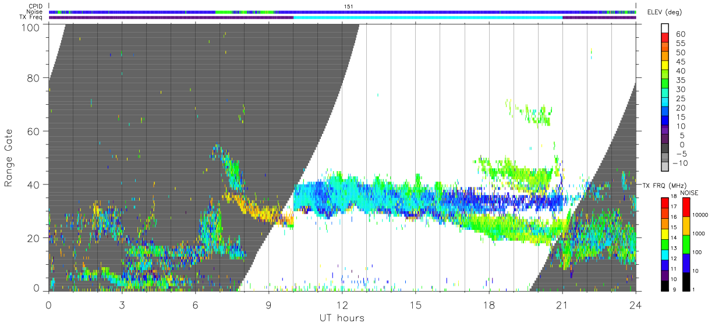715x330 pixels.
Task: Click the 30 tick on ELEV color bar
Action: click(681, 89)
